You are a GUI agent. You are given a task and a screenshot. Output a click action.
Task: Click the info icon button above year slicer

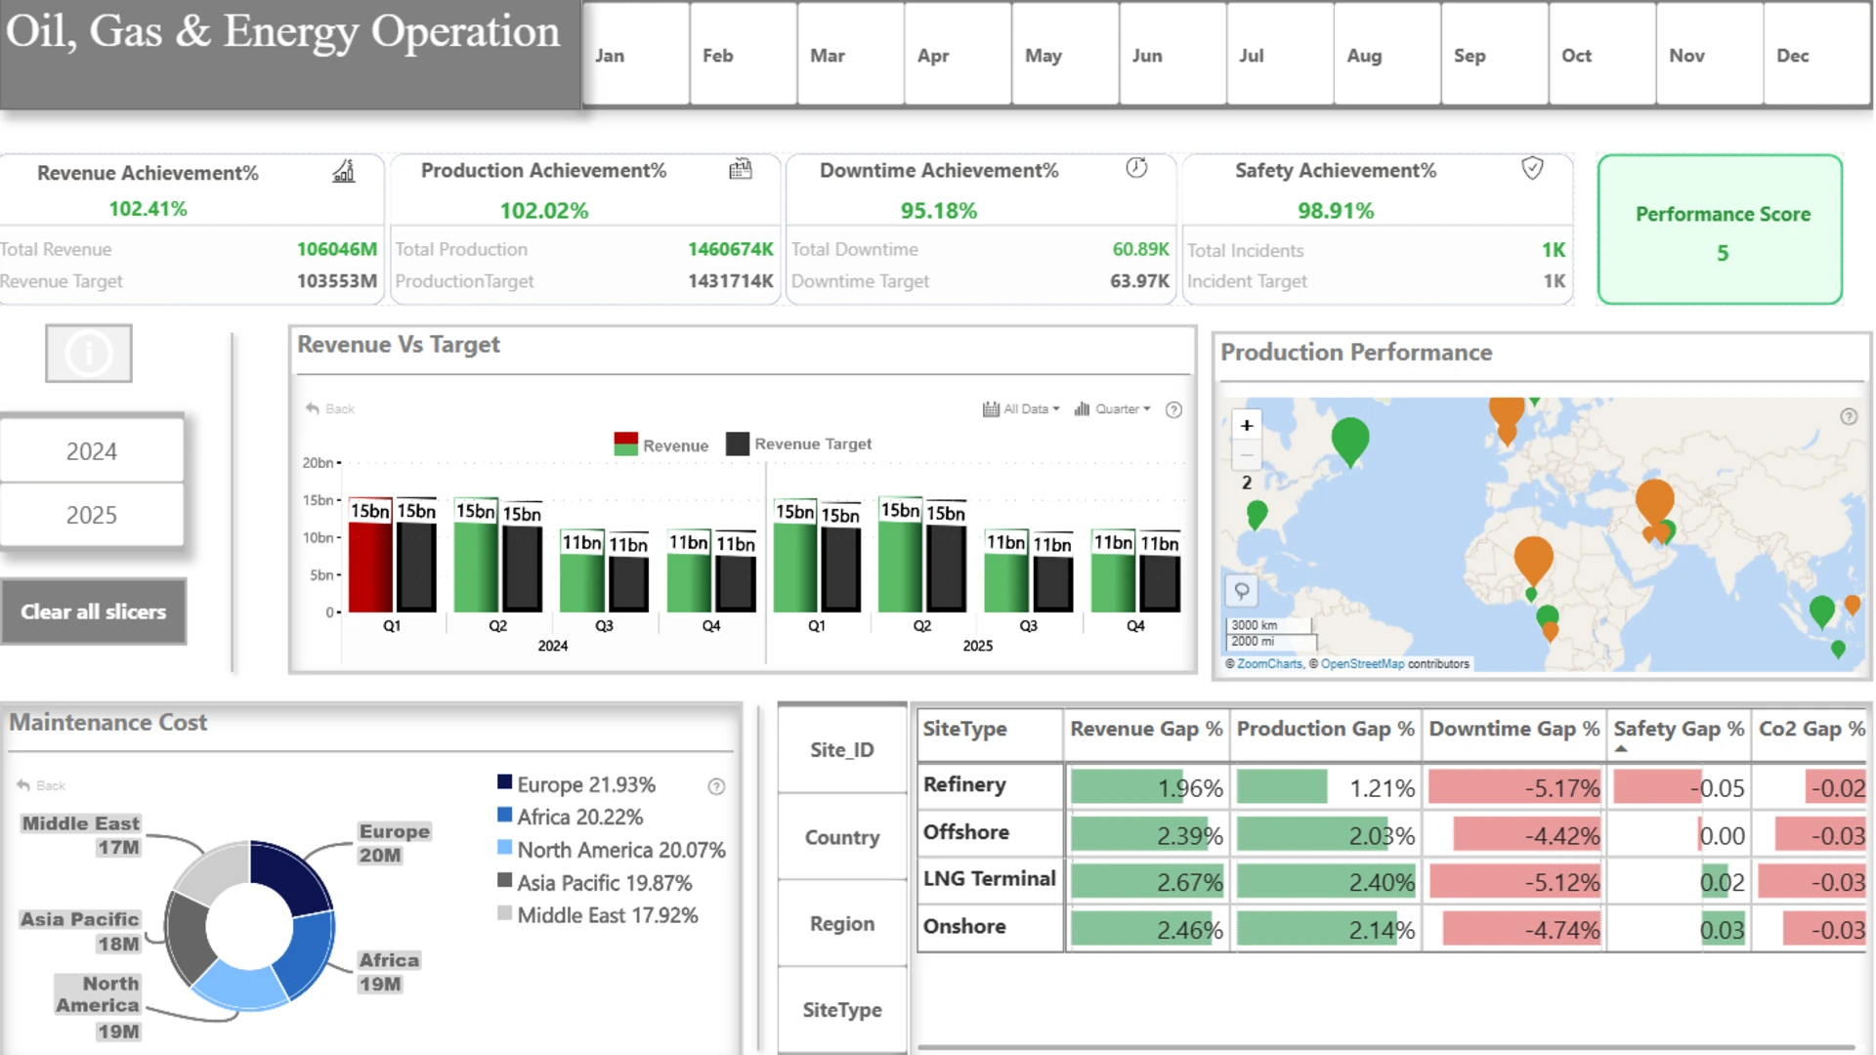pyautogui.click(x=88, y=354)
